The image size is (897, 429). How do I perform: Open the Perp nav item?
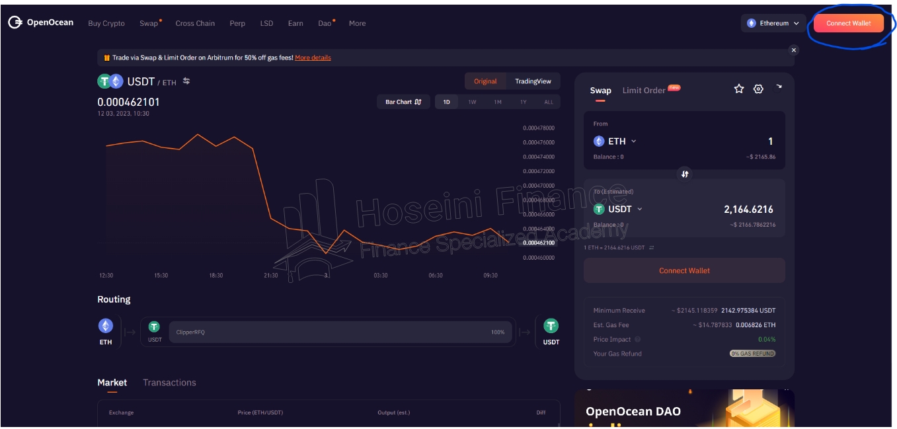tap(237, 23)
